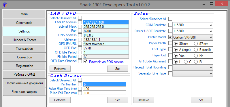Open the Correction tab
The image size is (230, 107).
[x=24, y=57]
